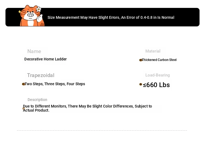Select the Thickened Carbon Steel text
Image resolution: width=205 pixels, height=141 pixels.
point(159,60)
